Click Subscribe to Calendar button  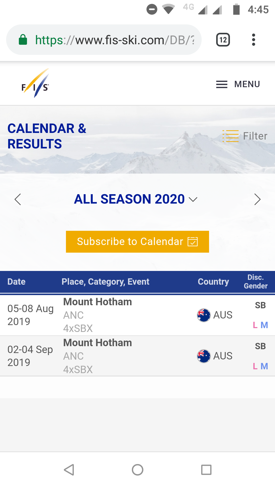coord(137,241)
